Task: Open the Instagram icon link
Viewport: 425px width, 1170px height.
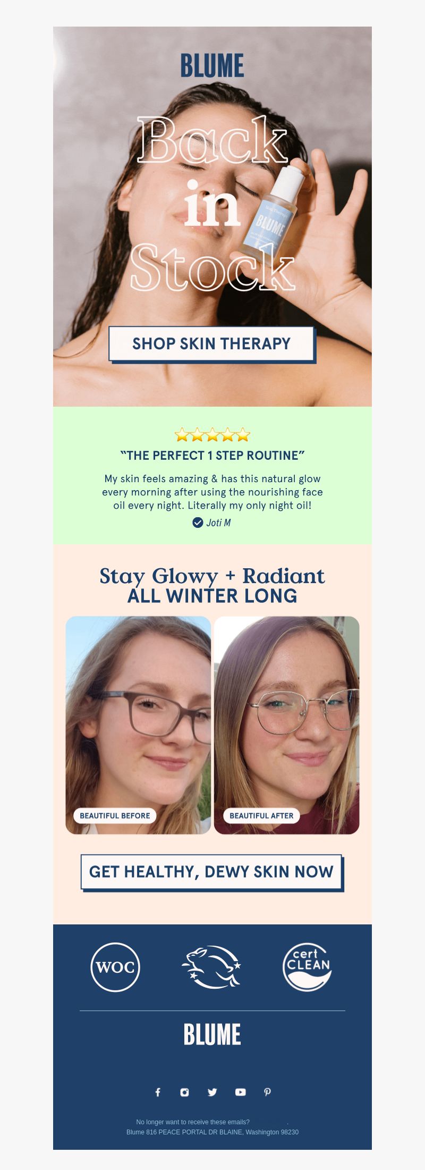Action: pos(184,1092)
